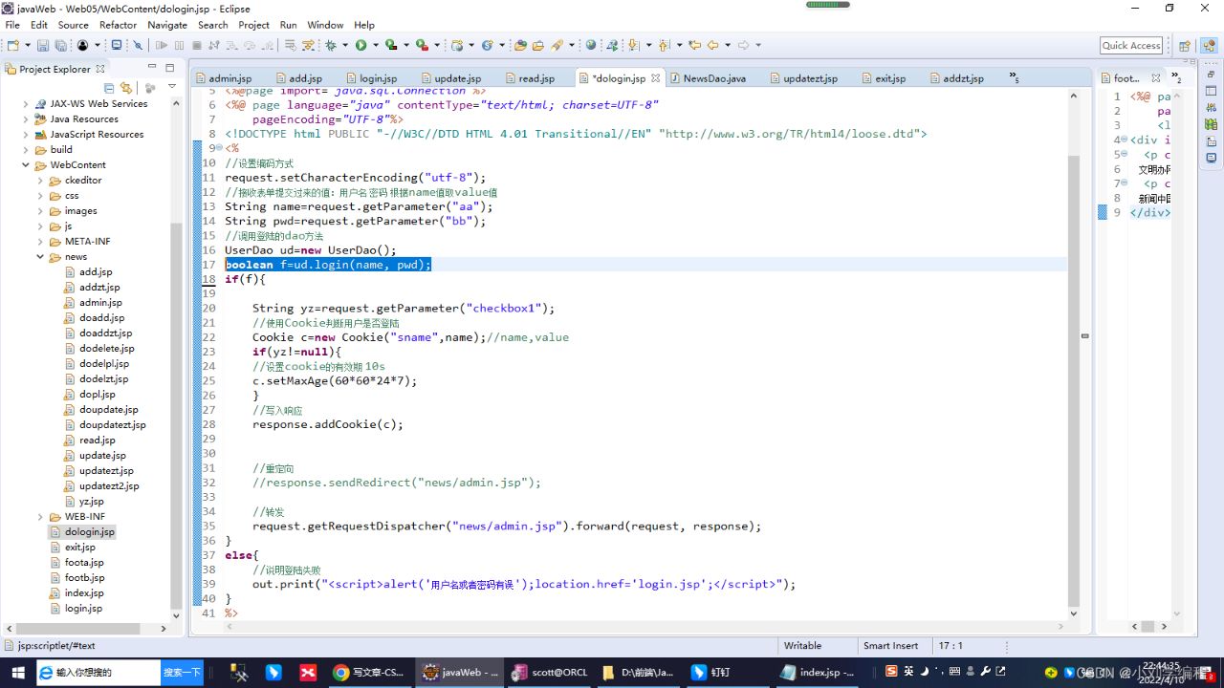Image resolution: width=1224 pixels, height=688 pixels.
Task: Open a new perspective beside Quick Access
Action: [1185, 45]
